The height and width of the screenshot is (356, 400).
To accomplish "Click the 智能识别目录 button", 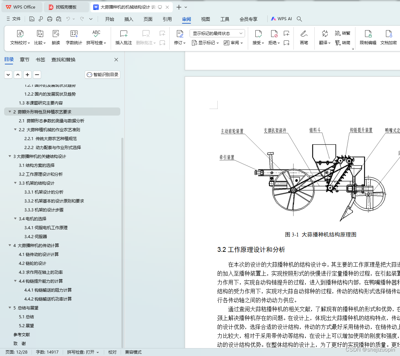I will [102, 75].
